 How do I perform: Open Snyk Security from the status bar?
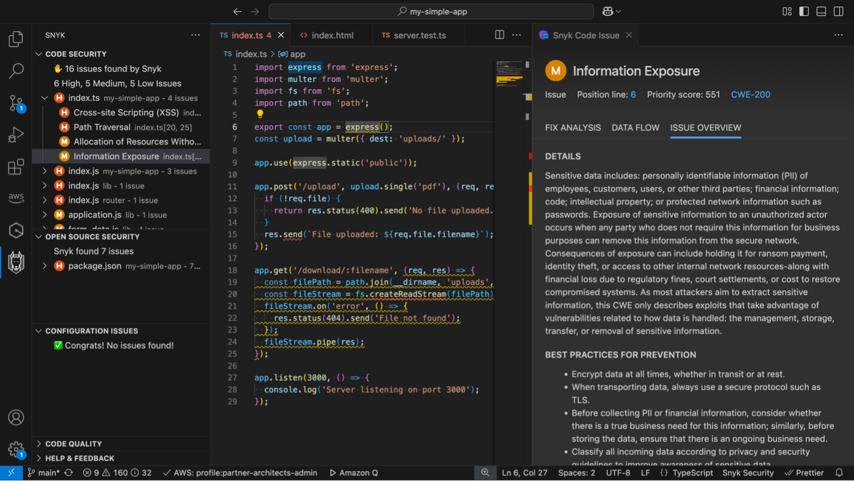pyautogui.click(x=748, y=472)
